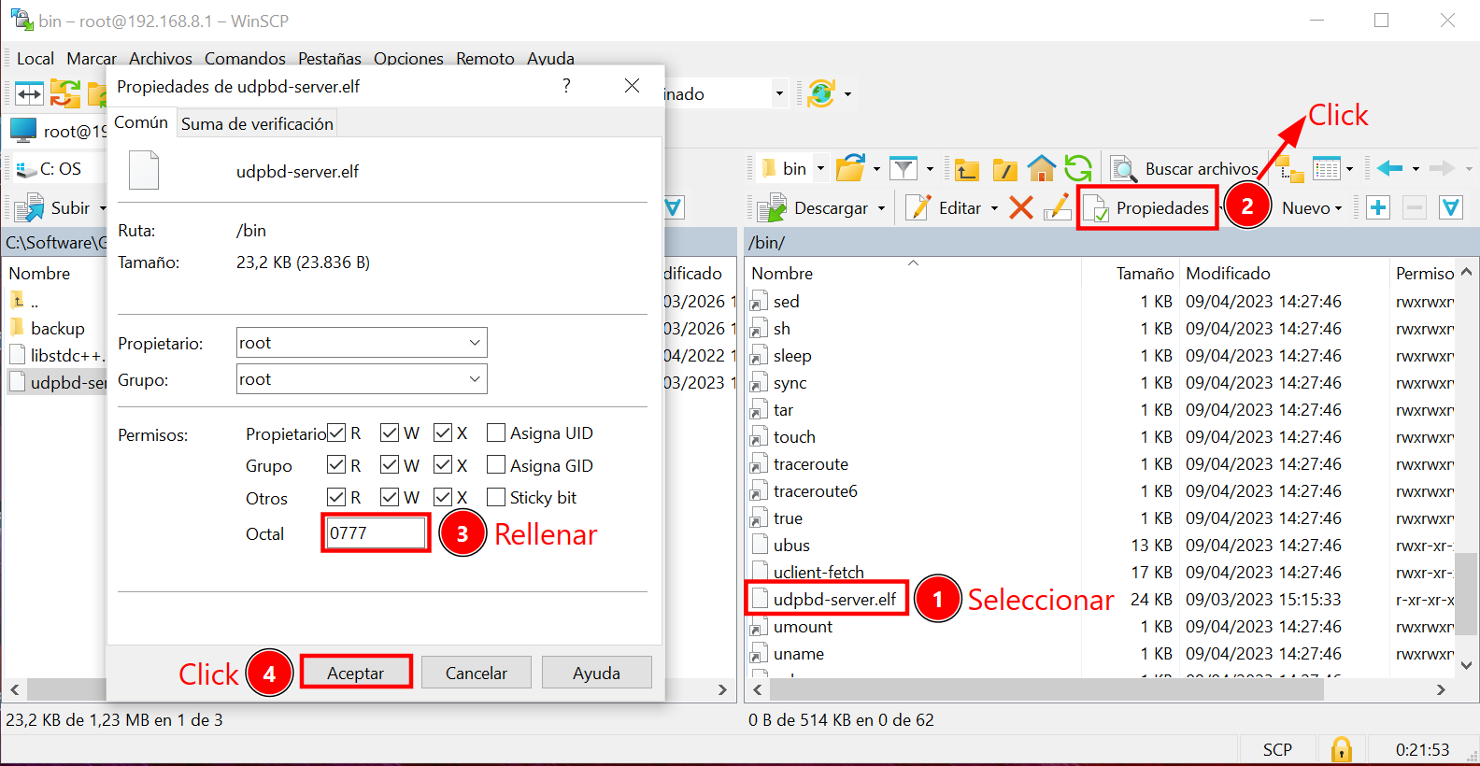Click the grey minus unselect-files icon
Image resolution: width=1480 pixels, height=766 pixels.
point(1415,207)
